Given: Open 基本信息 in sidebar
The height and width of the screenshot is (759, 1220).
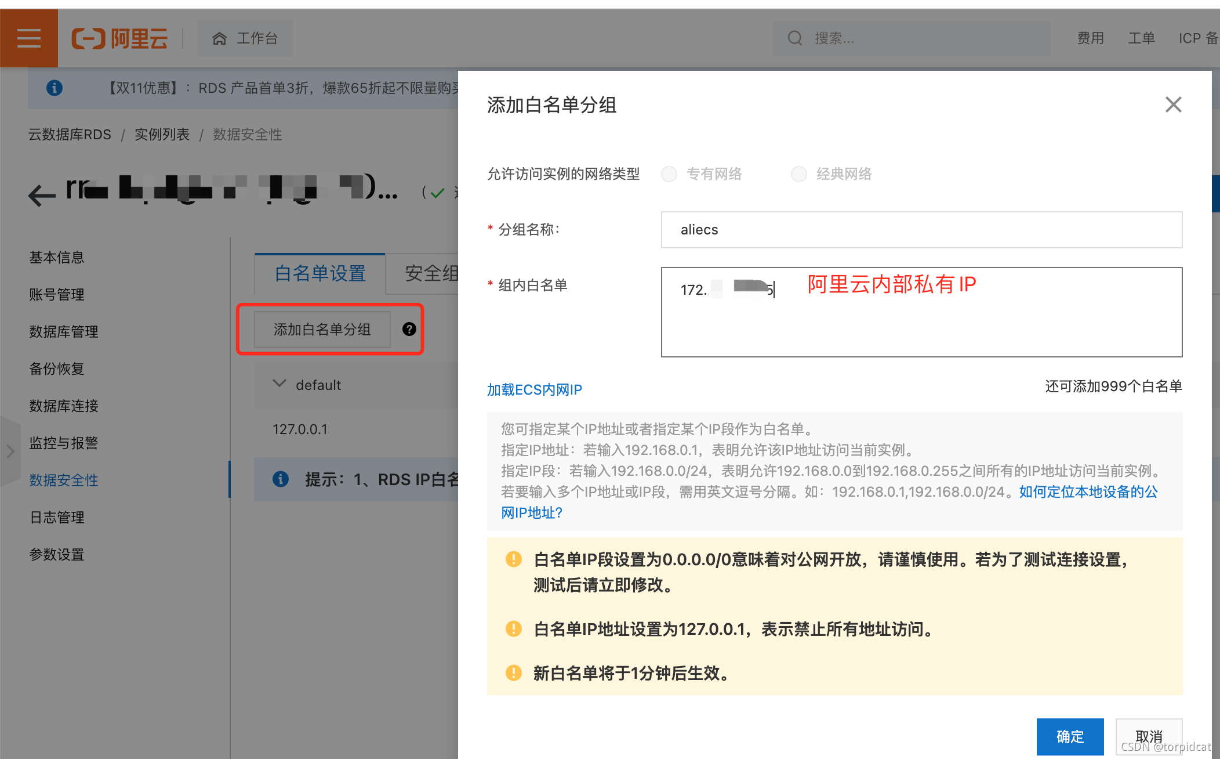Looking at the screenshot, I should click(57, 257).
